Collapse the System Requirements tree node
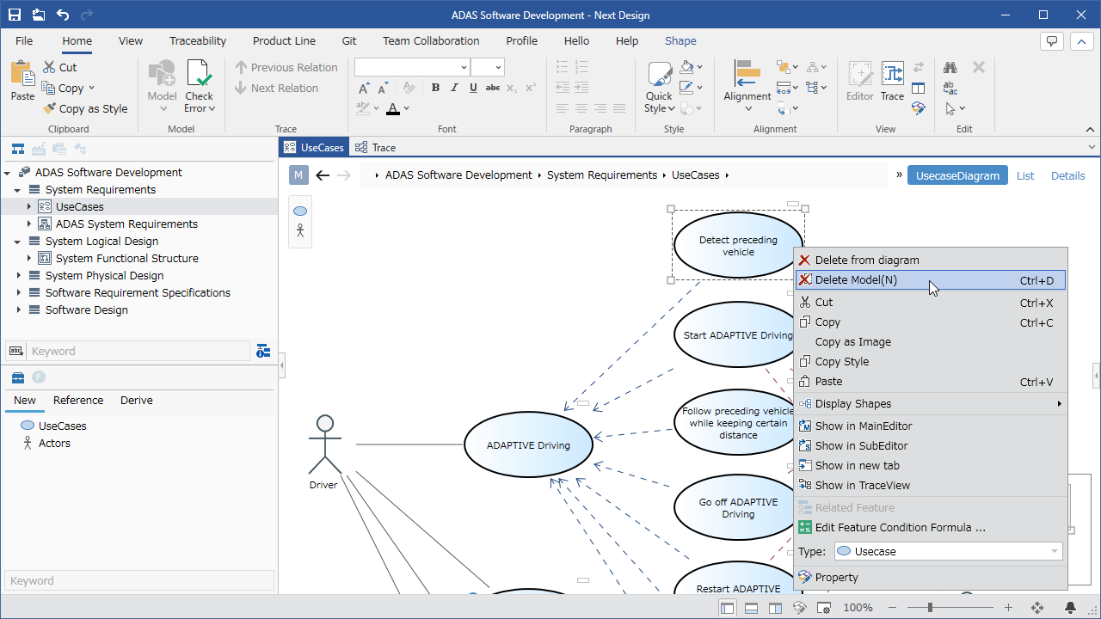Viewport: 1101px width, 619px height. pos(17,190)
